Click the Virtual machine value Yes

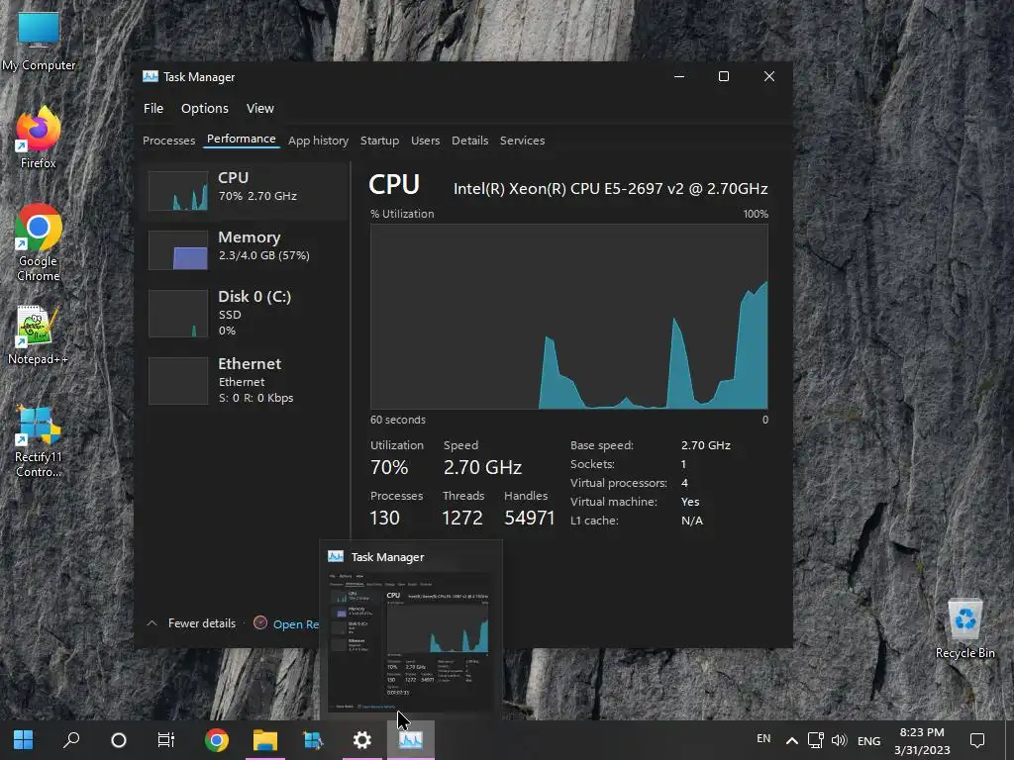tap(690, 502)
